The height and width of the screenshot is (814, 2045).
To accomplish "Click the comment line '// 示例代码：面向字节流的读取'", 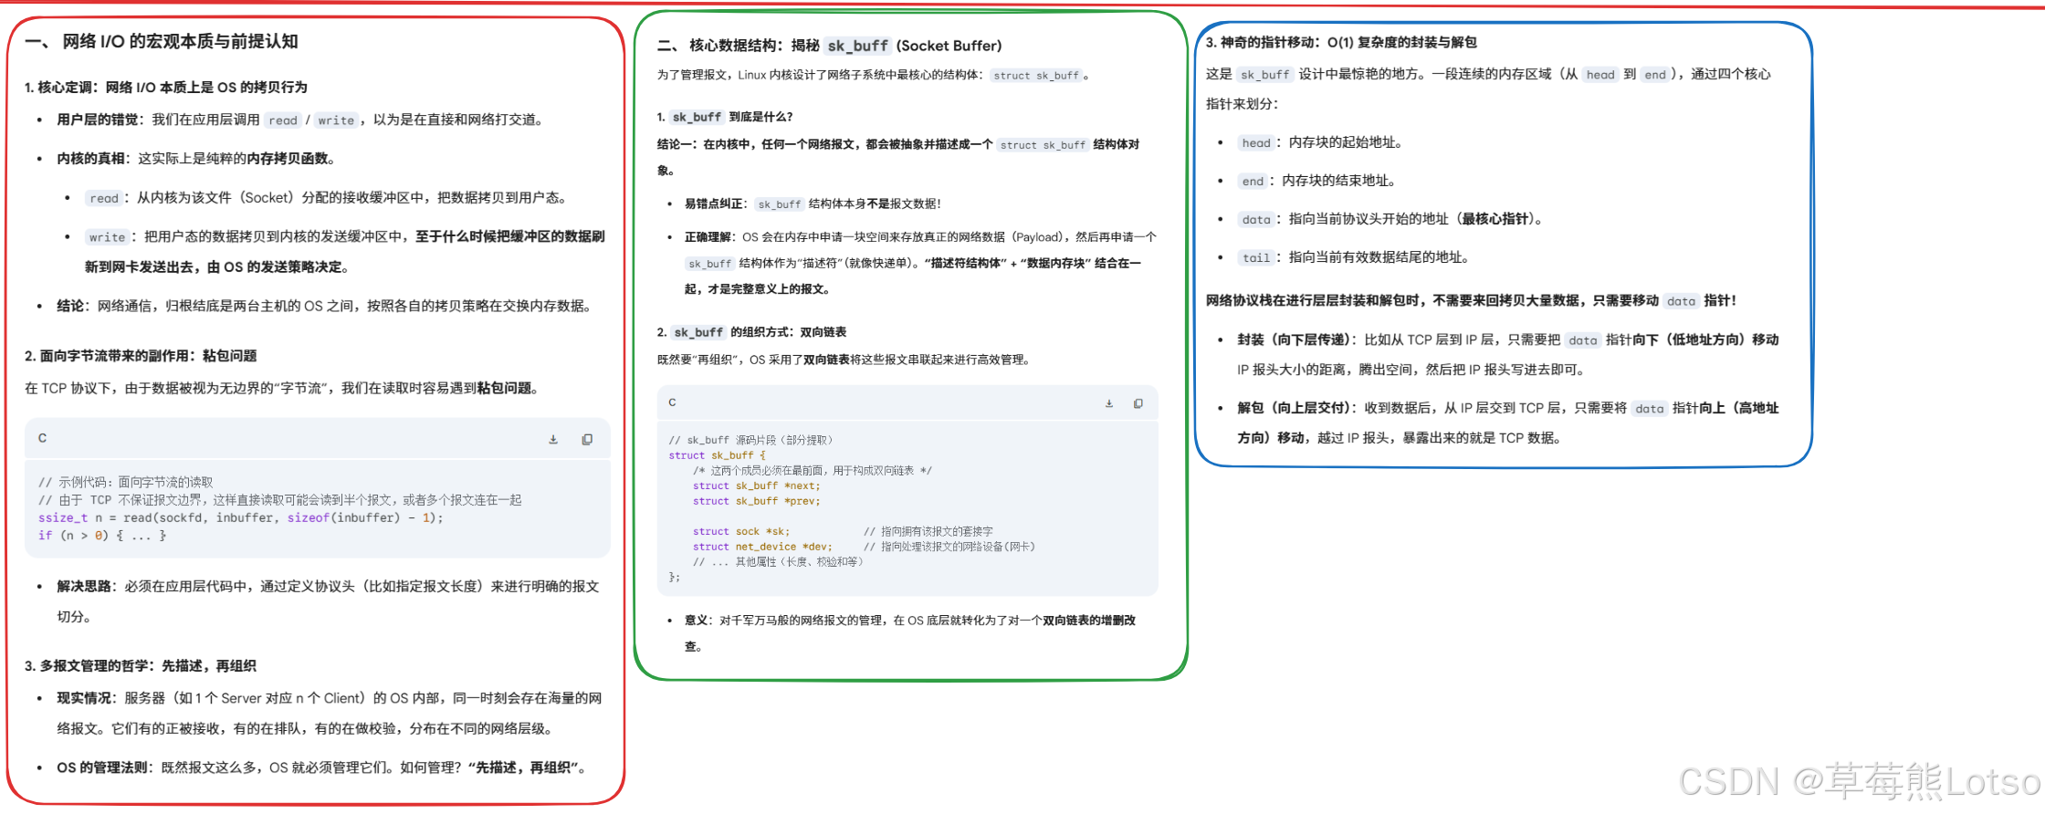I will pyautogui.click(x=126, y=482).
